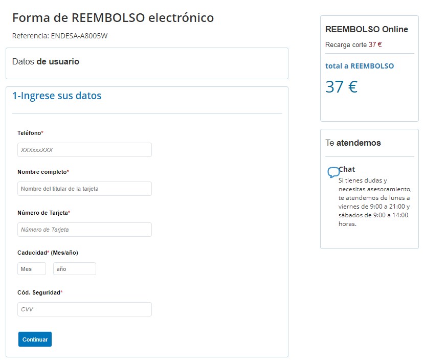Focus the CVV security code field
The height and width of the screenshot is (363, 424).
(84, 309)
